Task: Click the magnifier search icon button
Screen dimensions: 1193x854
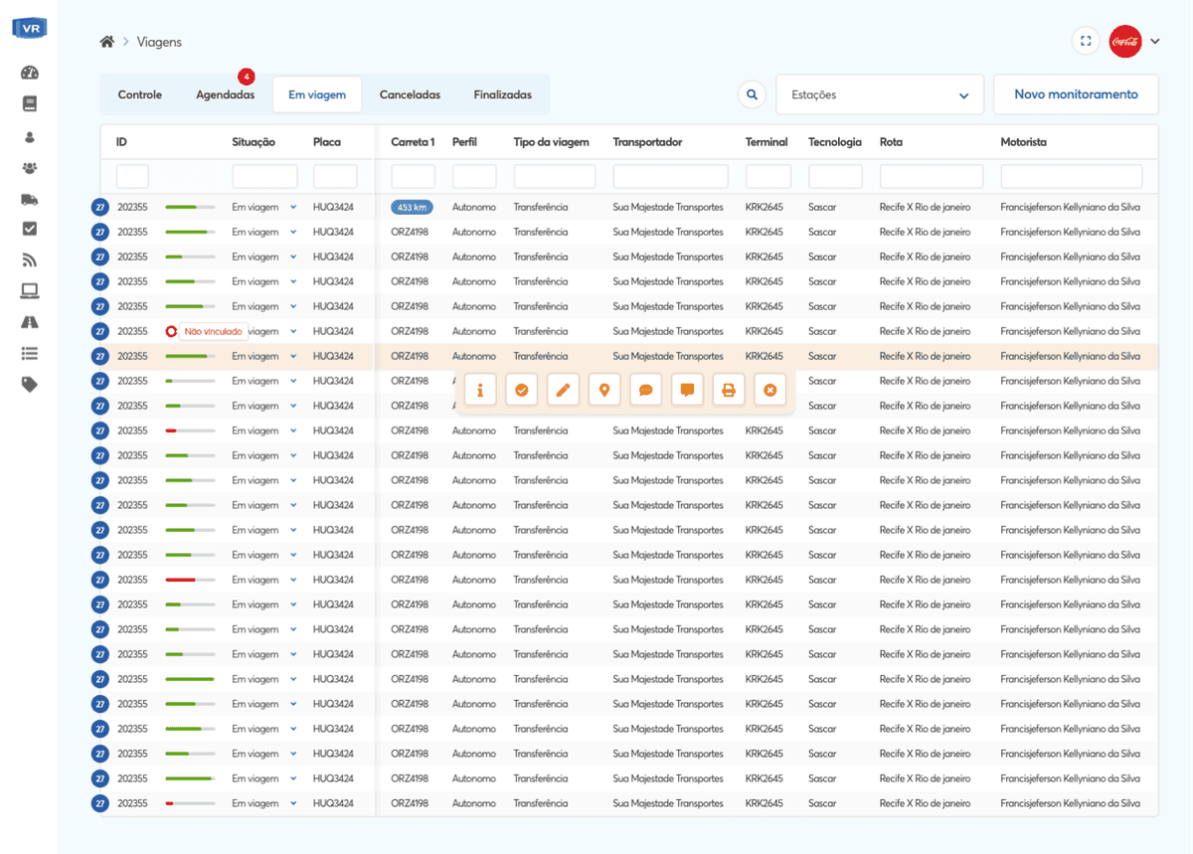Action: pyautogui.click(x=753, y=94)
